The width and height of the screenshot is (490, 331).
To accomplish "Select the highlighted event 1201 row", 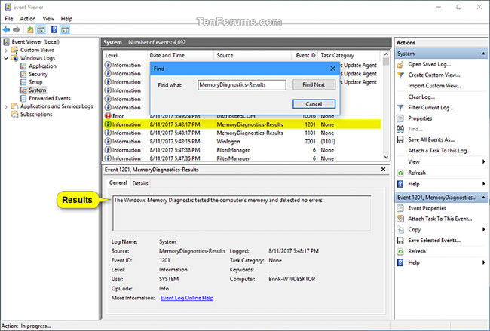I will [242, 124].
